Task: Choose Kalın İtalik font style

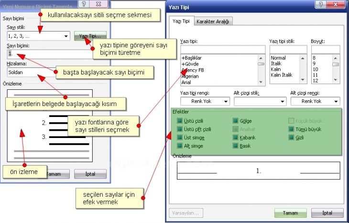Action: pyautogui.click(x=282, y=75)
